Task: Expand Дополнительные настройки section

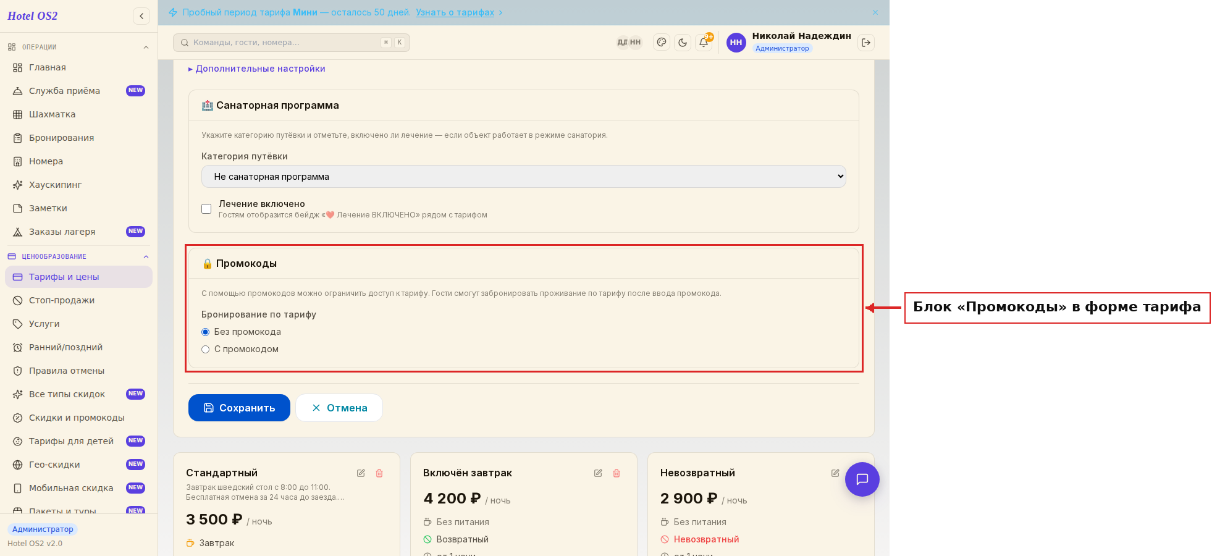Action: click(257, 69)
